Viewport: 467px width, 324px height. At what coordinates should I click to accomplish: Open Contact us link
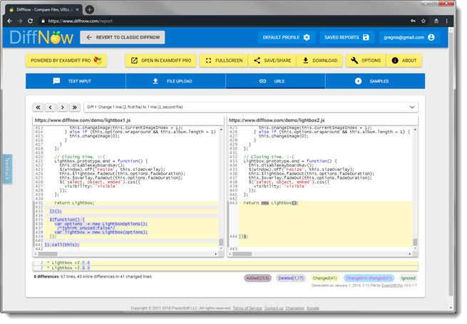tap(274, 308)
